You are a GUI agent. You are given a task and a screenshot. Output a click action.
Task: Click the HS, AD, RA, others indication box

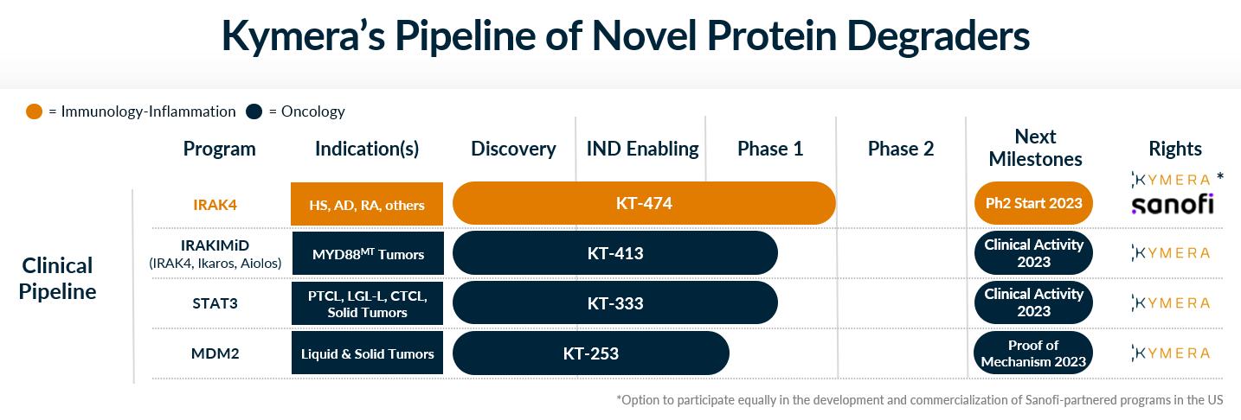click(x=367, y=204)
